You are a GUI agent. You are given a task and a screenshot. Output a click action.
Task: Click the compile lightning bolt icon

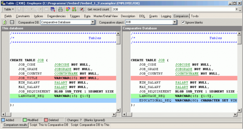point(19,9)
